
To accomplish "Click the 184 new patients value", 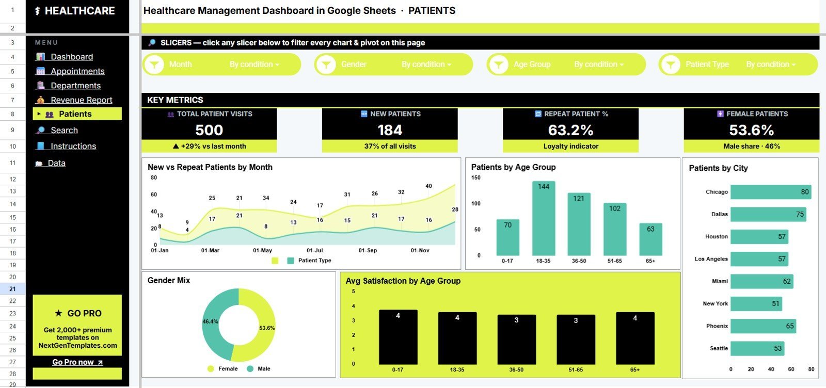I will click(390, 130).
